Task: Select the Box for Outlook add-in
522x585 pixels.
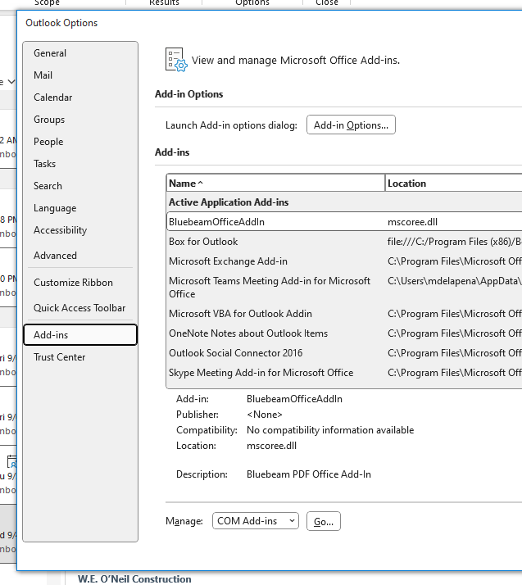Action: pyautogui.click(x=344, y=242)
